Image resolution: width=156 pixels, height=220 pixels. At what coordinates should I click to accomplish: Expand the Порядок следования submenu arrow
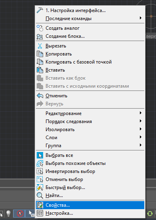[141, 121]
